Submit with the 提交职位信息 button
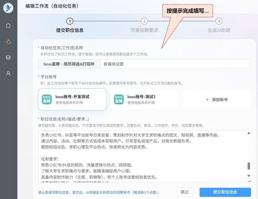The image size is (258, 199). [225, 192]
